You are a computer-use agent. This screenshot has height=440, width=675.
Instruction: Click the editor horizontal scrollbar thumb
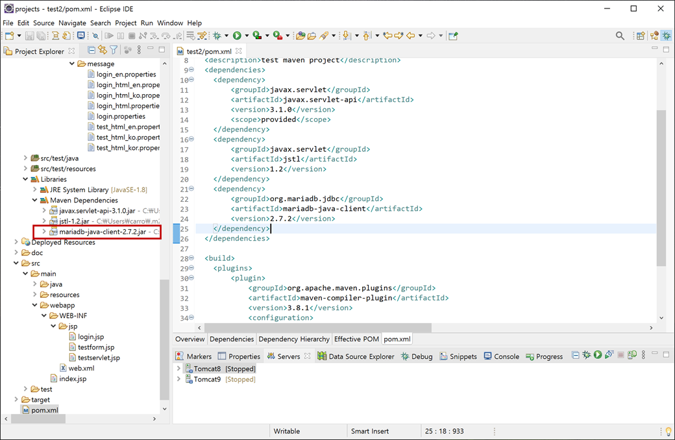317,328
